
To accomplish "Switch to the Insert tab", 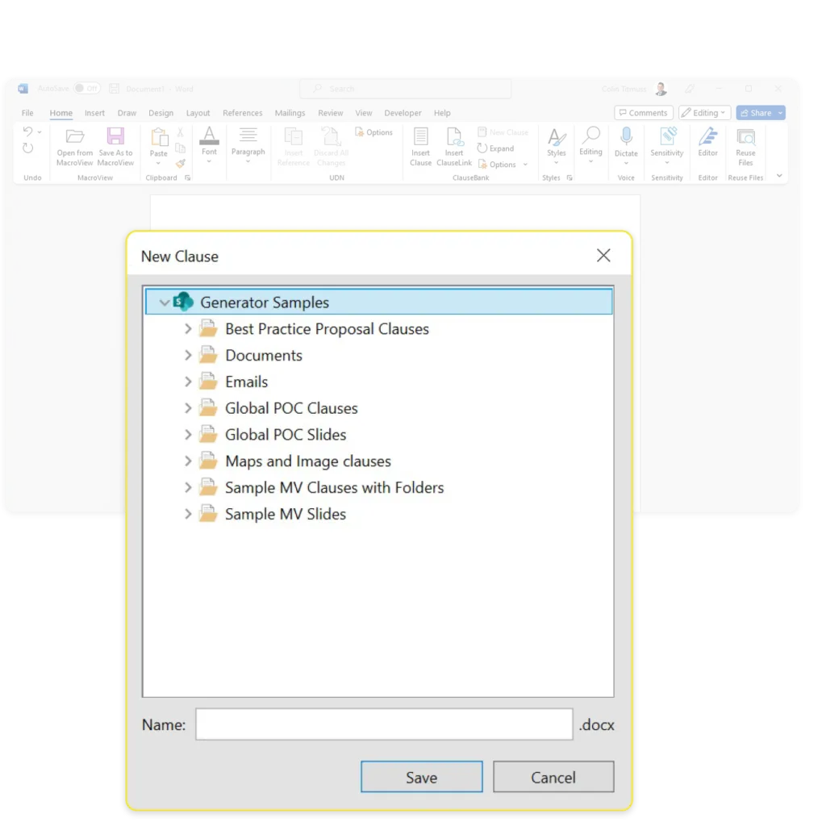I will (x=94, y=113).
